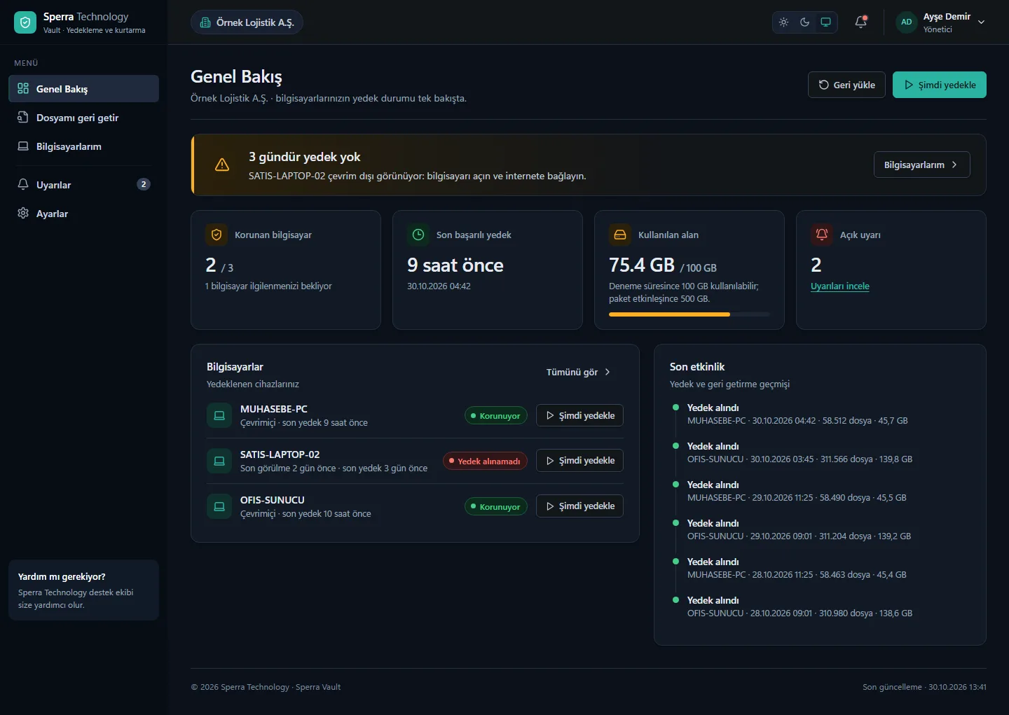Open Bilgisayarlarım button in alert banner

(x=922, y=165)
